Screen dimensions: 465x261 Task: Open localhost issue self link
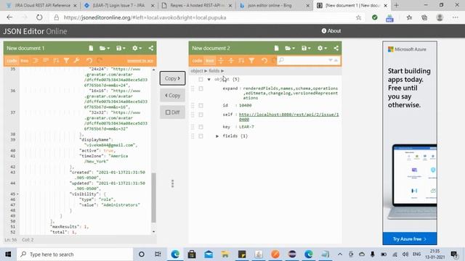pyautogui.click(x=288, y=117)
